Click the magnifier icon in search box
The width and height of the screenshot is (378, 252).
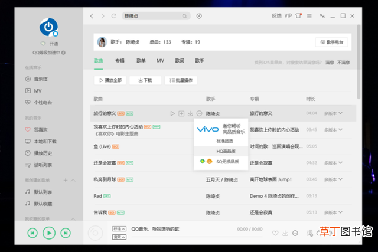[184, 16]
